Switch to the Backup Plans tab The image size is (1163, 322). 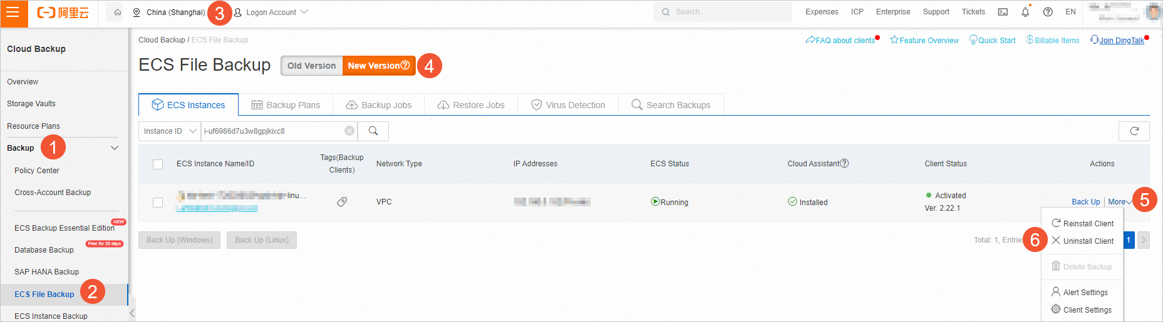pyautogui.click(x=286, y=105)
